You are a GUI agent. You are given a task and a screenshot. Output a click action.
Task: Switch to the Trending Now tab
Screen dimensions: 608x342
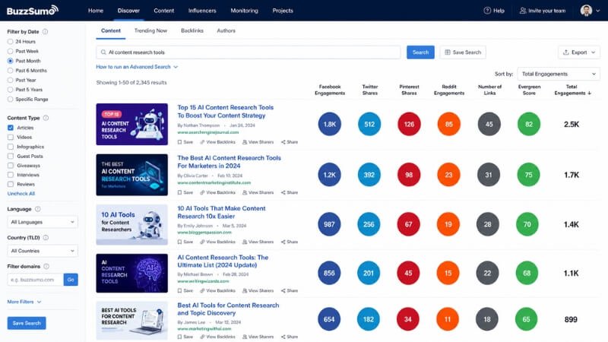(x=150, y=30)
